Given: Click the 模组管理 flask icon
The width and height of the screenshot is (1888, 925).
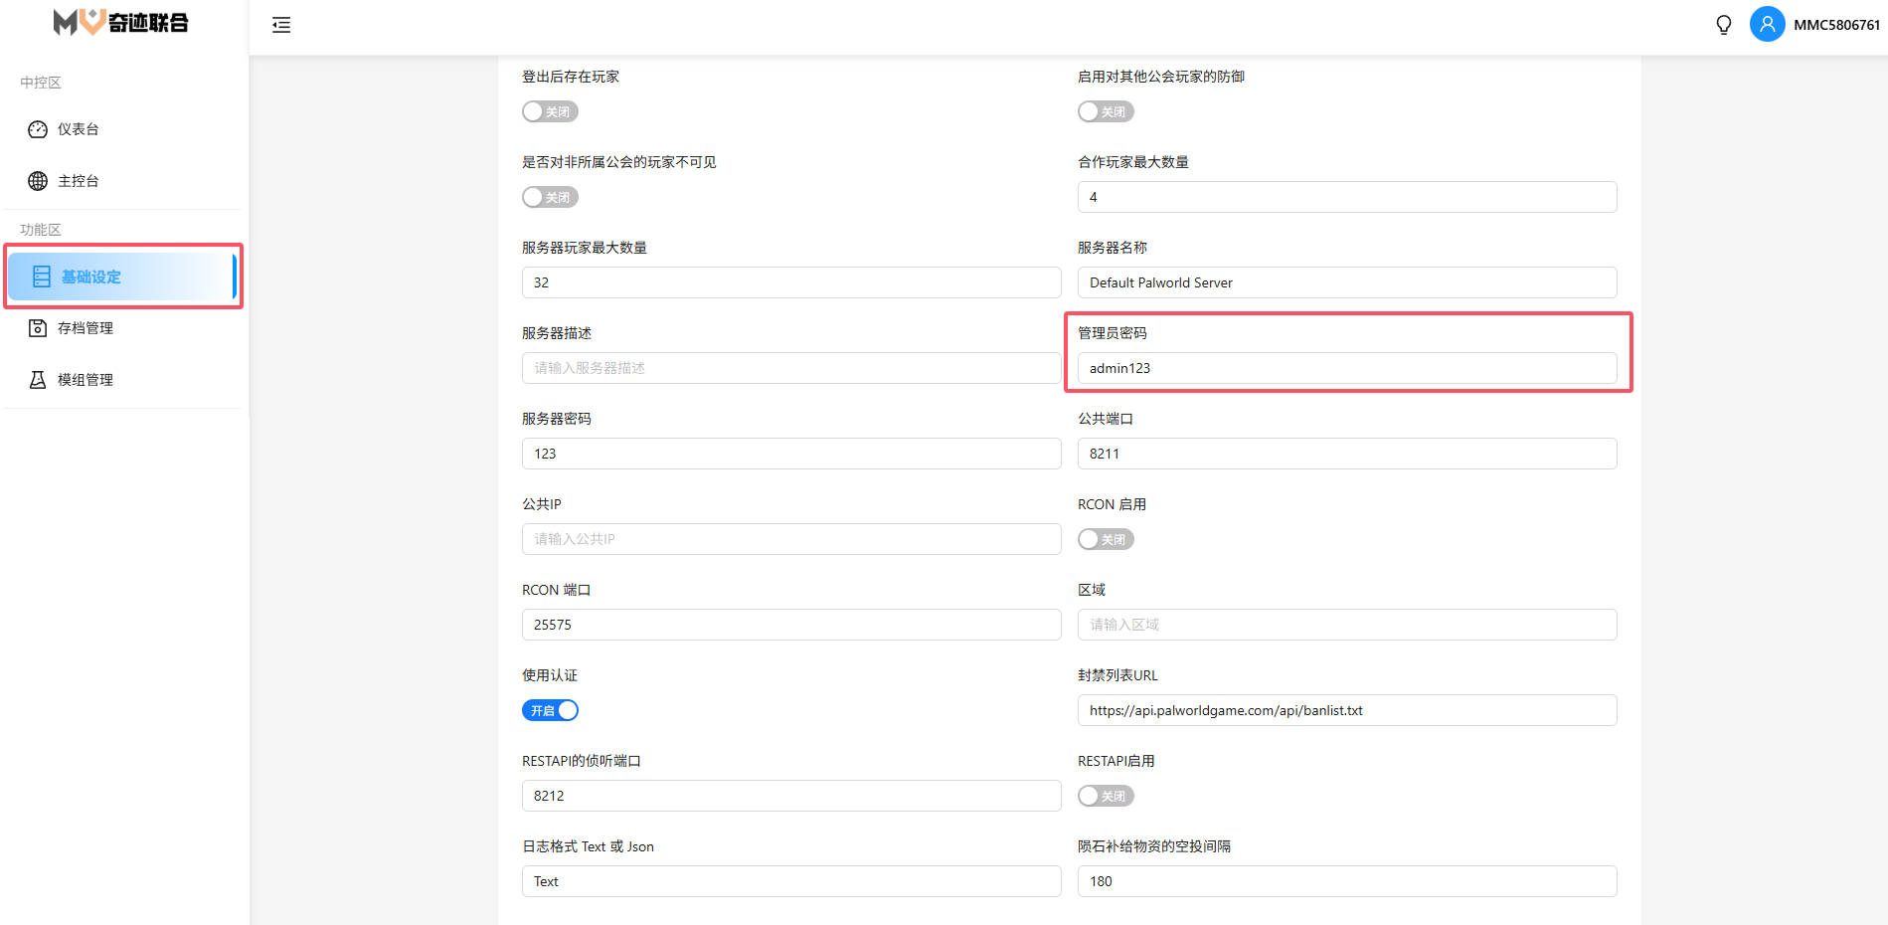Looking at the screenshot, I should click(38, 380).
